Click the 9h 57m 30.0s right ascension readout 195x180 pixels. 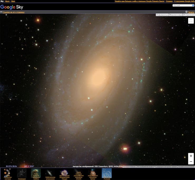(x=11, y=166)
